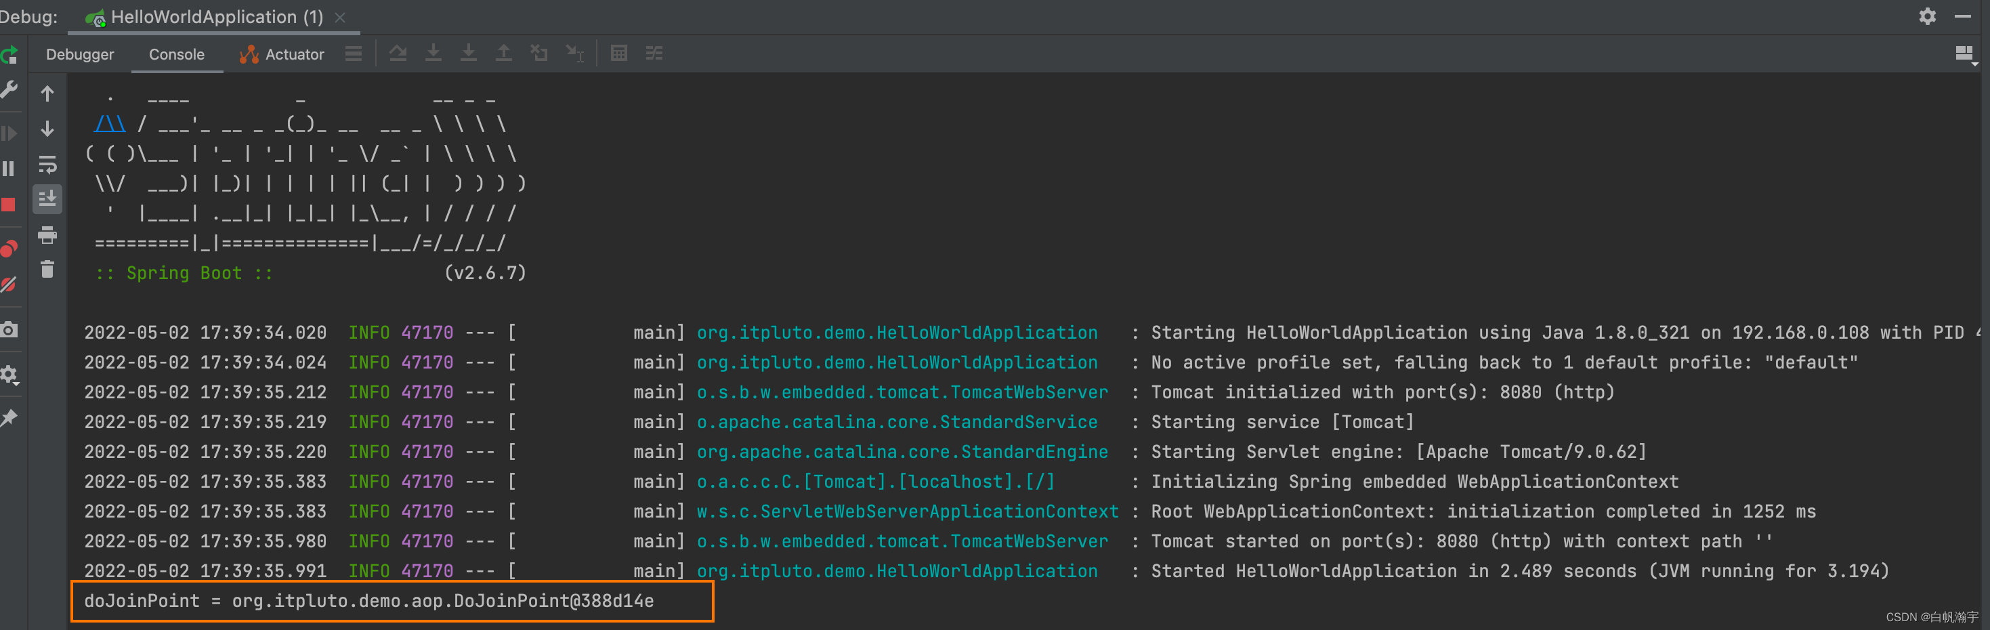Viewport: 1990px width, 630px height.
Task: Click the ':: Spring Boot ::' banner text
Action: click(x=184, y=273)
